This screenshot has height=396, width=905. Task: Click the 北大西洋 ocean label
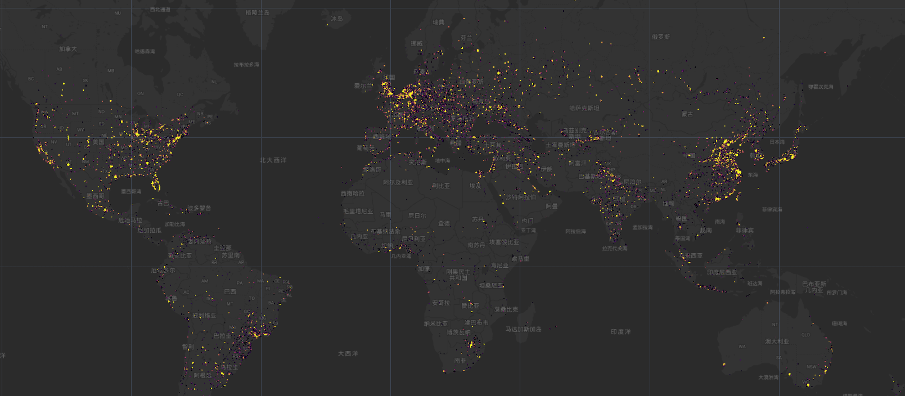click(x=273, y=160)
